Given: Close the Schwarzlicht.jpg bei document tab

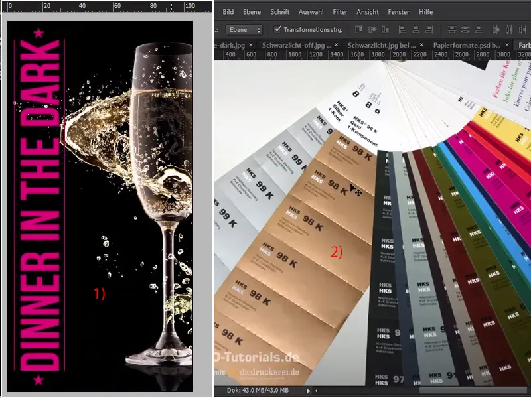Looking at the screenshot, I should [421, 44].
